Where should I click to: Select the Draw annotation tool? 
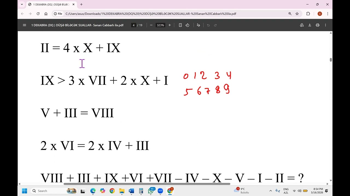pyautogui.click(x=199, y=25)
